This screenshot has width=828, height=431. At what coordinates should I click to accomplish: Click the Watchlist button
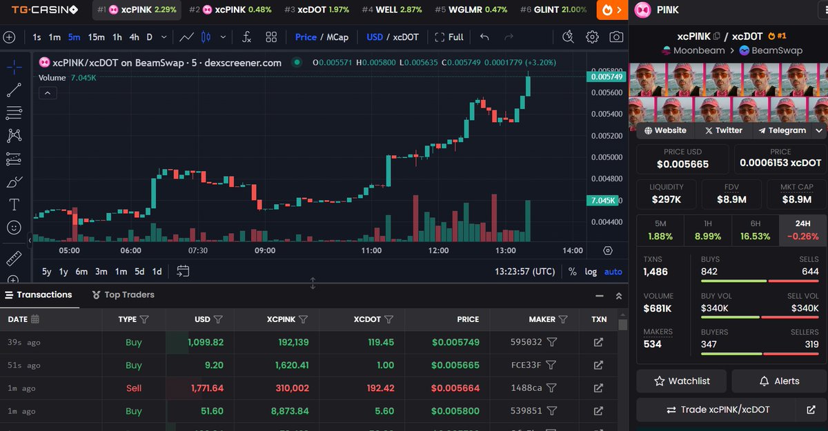coord(682,381)
